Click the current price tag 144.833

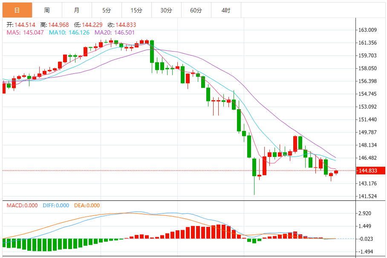371,171
